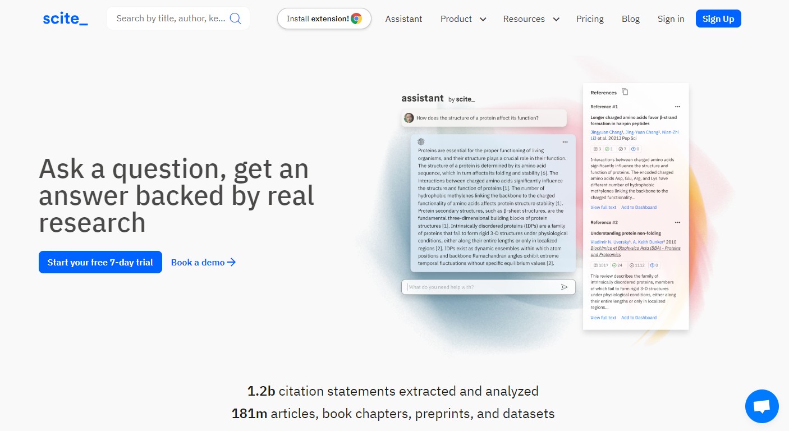Click the copy icon next to References
This screenshot has width=789, height=431.
(x=625, y=92)
